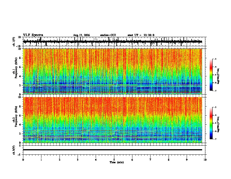Select the date text "Aug.13, 2026"
This screenshot has height=179, width=231.
point(81,35)
